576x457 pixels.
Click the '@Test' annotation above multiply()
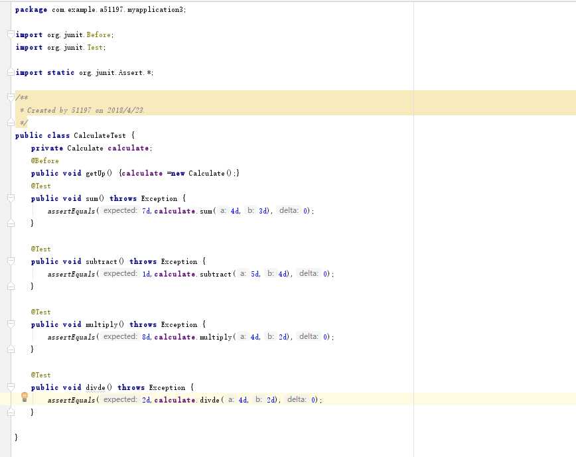40,312
